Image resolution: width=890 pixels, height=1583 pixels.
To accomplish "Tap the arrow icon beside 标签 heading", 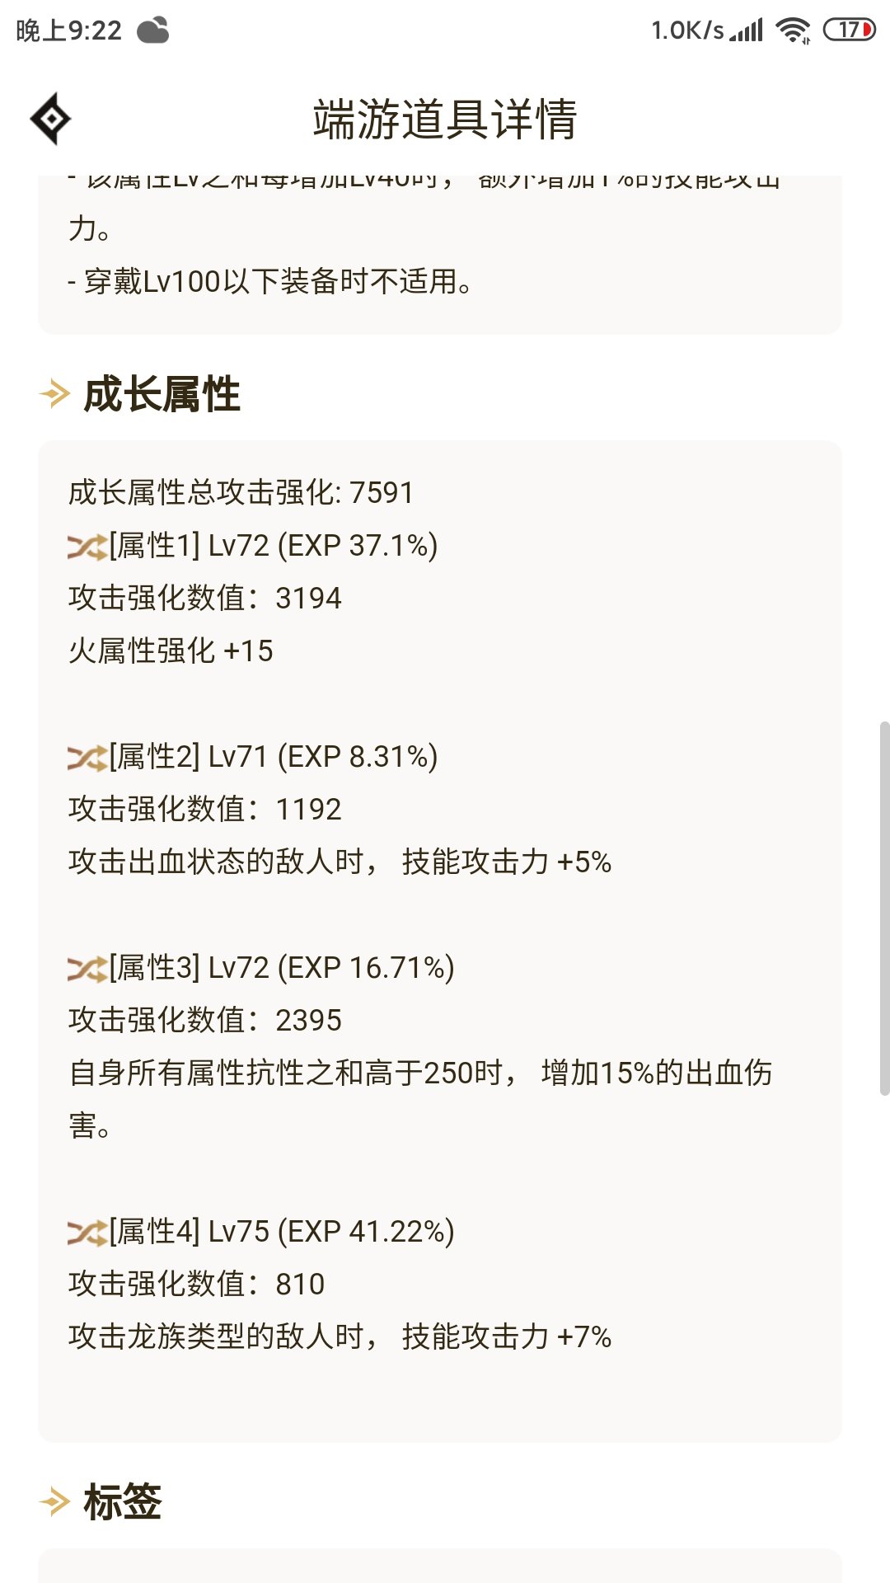I will 54,1502.
